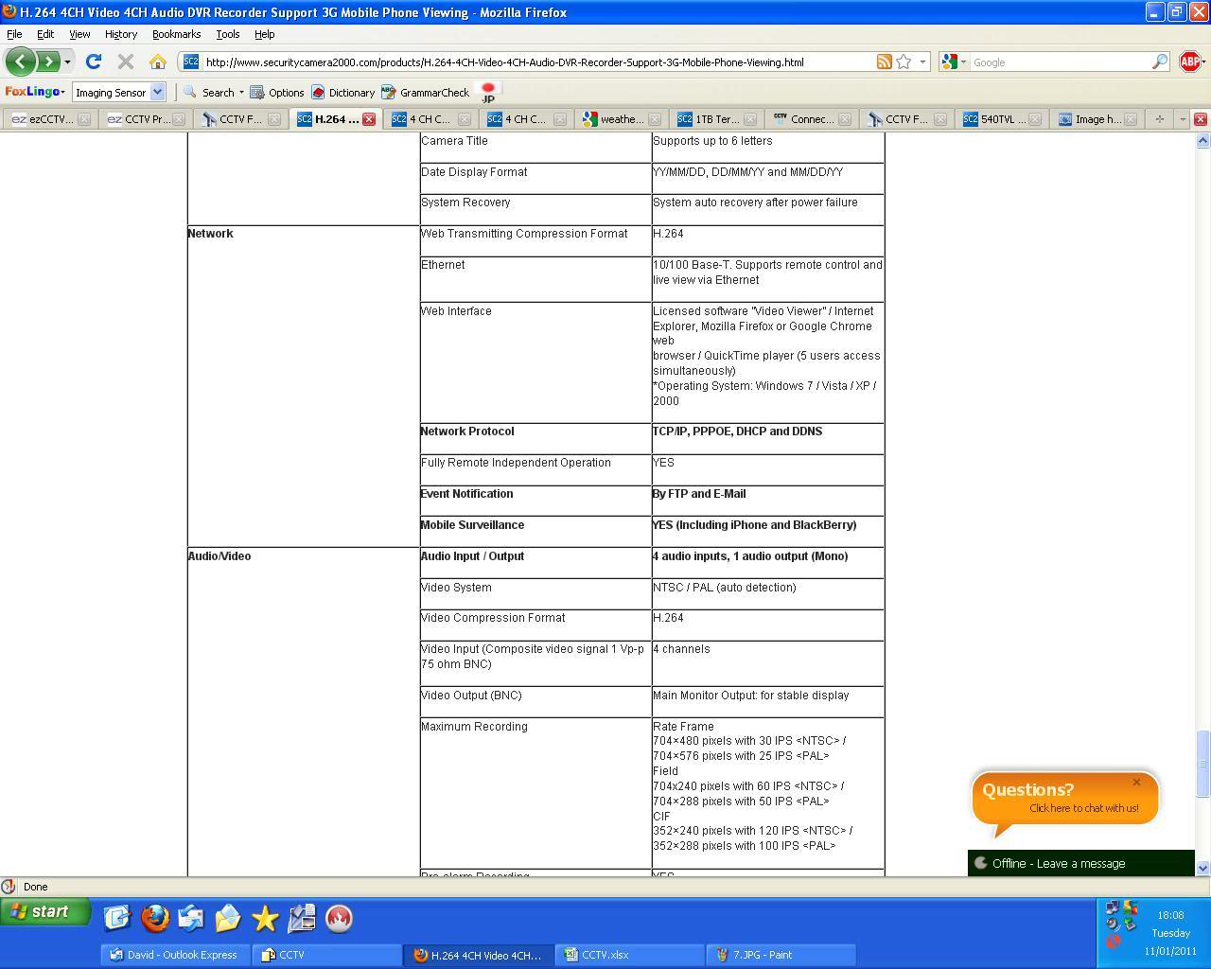Close the 540TVL tab
1211x969 pixels.
[1035, 119]
